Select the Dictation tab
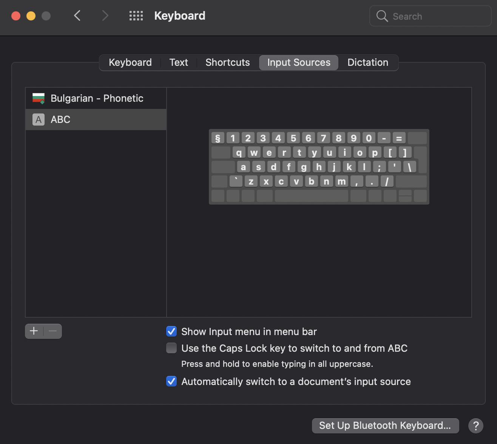497x444 pixels. (368, 62)
